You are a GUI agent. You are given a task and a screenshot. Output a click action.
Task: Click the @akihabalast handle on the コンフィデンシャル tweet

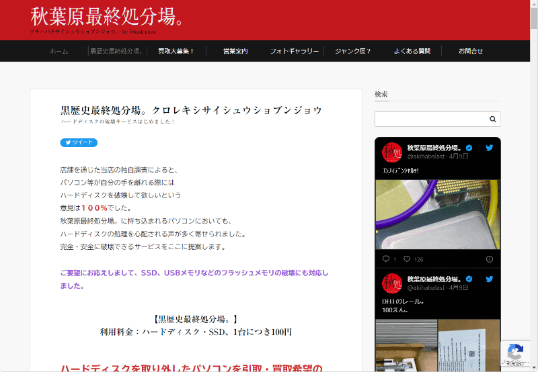tap(426, 156)
